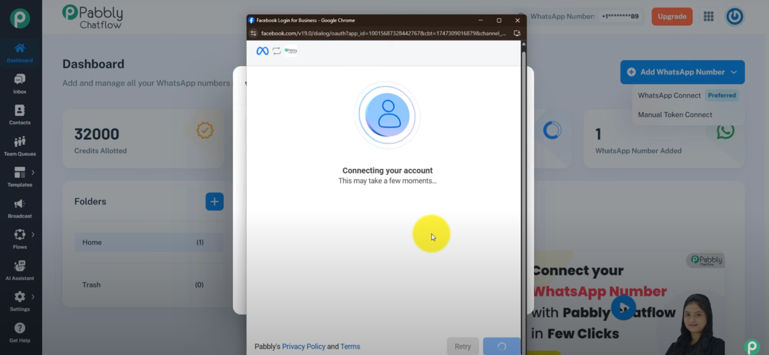Close the Facebook Login popup window
Image resolution: width=769 pixels, height=355 pixels.
(x=517, y=20)
